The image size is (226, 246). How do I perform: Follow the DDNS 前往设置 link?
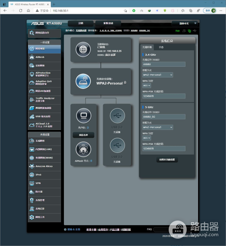[x=110, y=55]
